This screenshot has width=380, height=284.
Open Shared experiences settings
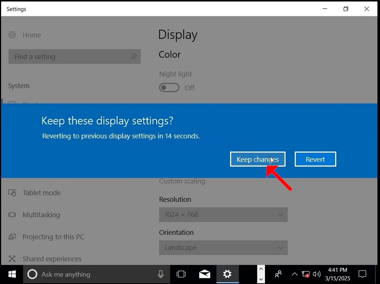[52, 259]
